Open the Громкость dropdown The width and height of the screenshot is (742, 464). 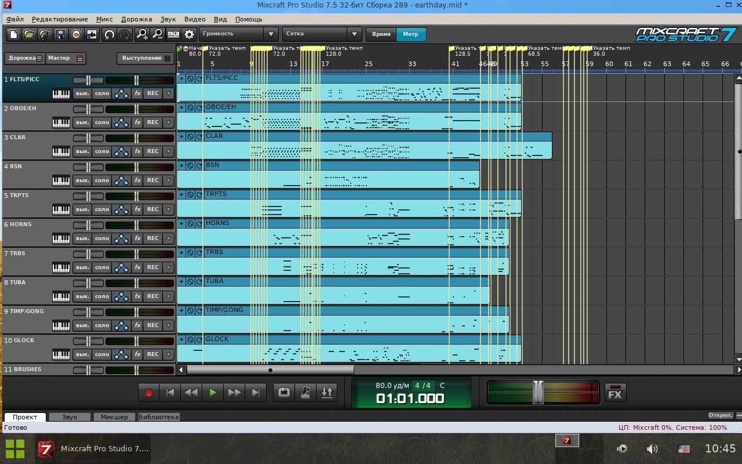coord(239,34)
